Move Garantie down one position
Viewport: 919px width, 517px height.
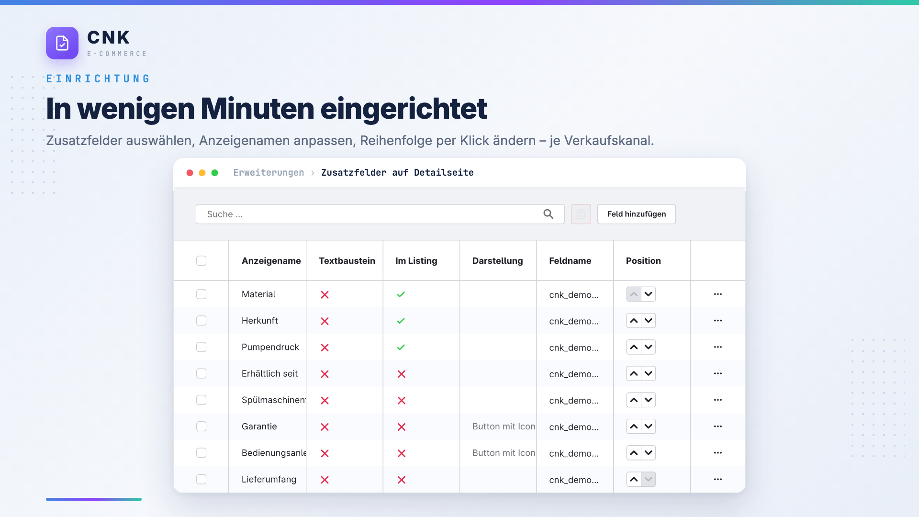648,426
